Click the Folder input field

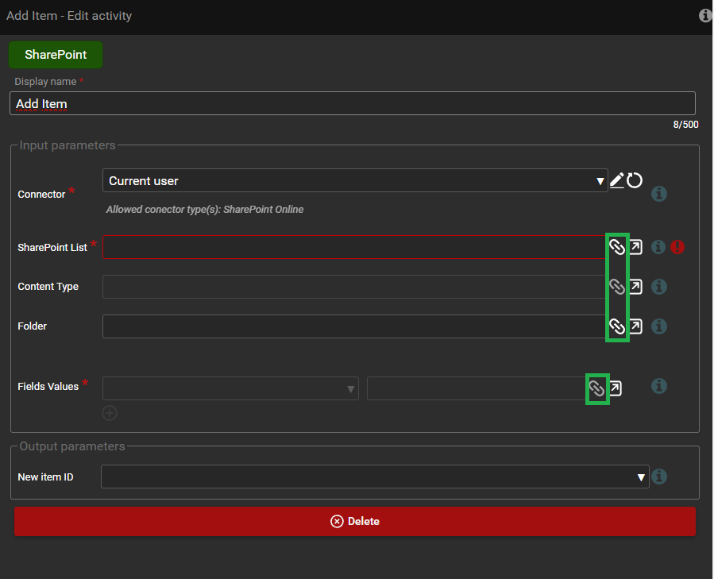353,326
